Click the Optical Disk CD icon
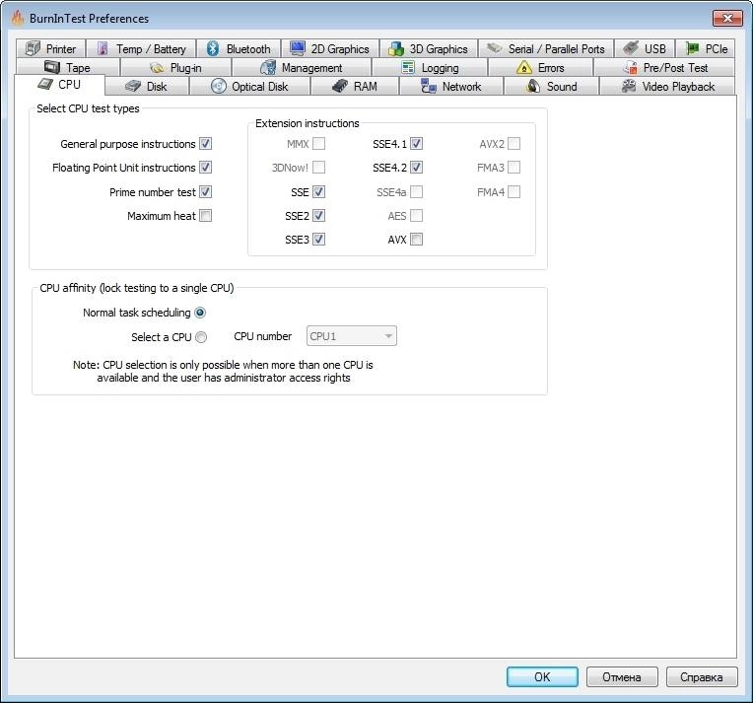 point(219,86)
